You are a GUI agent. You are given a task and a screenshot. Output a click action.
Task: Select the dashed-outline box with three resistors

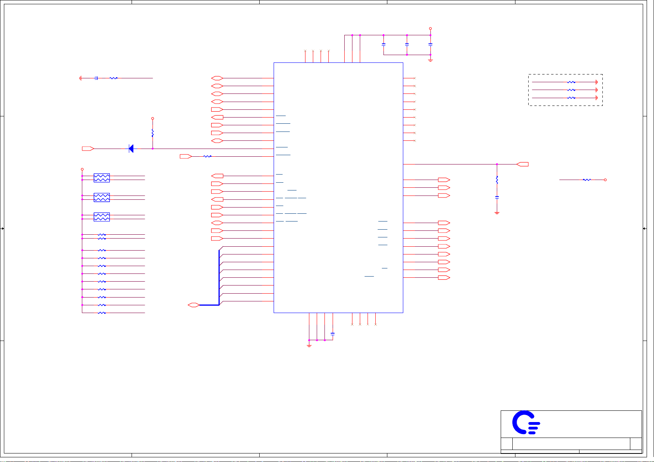click(566, 90)
